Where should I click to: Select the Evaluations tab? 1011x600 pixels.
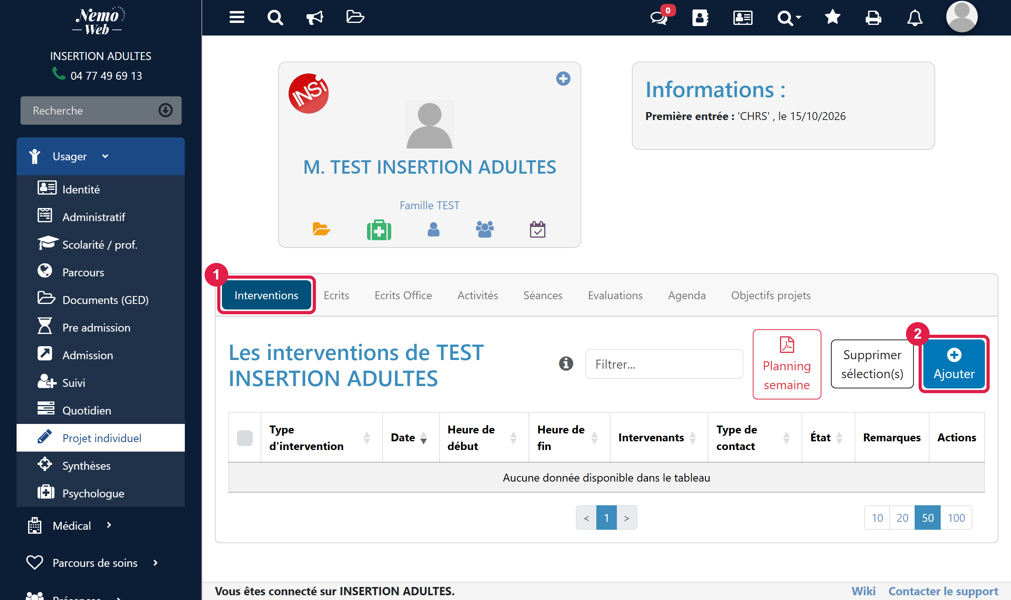[x=615, y=296]
